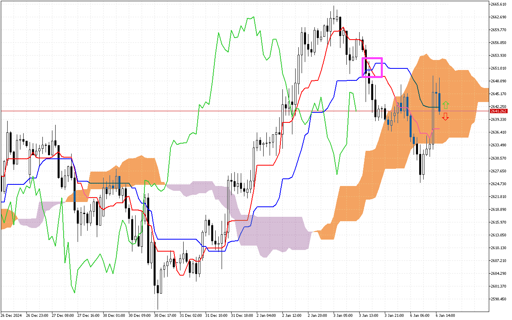Click the 31 Dec 10:00 time label

[216, 316]
